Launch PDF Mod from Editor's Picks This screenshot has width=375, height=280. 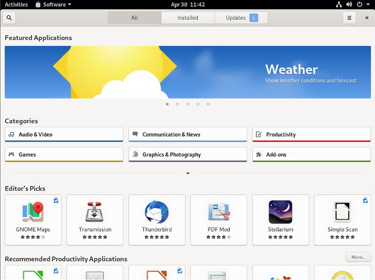218,220
